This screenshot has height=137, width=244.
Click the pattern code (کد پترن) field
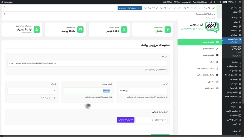(x=143, y=91)
